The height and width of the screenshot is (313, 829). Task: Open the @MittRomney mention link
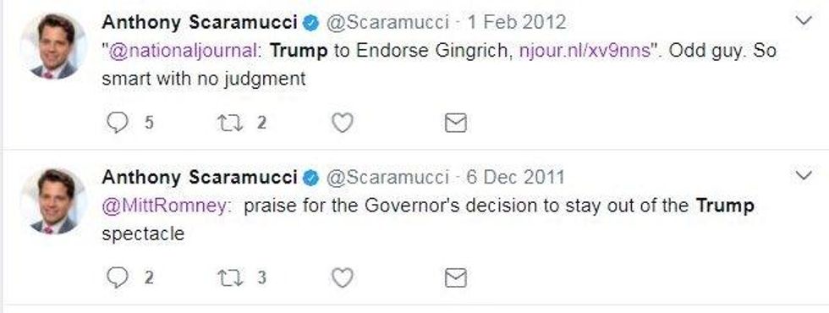(x=167, y=206)
